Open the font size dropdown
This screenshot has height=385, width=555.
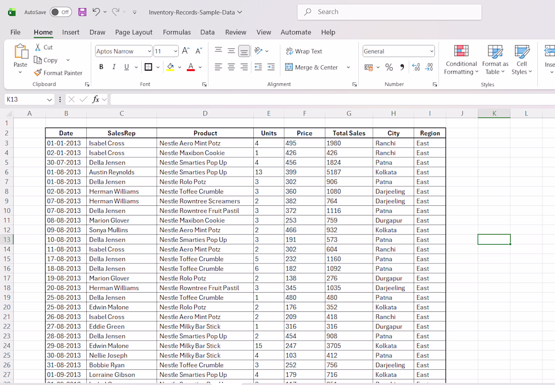(176, 51)
